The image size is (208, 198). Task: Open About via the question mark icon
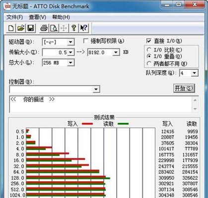[74, 28]
